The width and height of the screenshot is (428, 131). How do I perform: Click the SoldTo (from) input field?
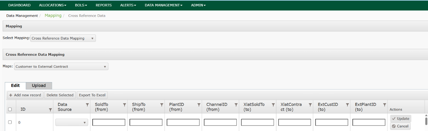click(x=109, y=122)
